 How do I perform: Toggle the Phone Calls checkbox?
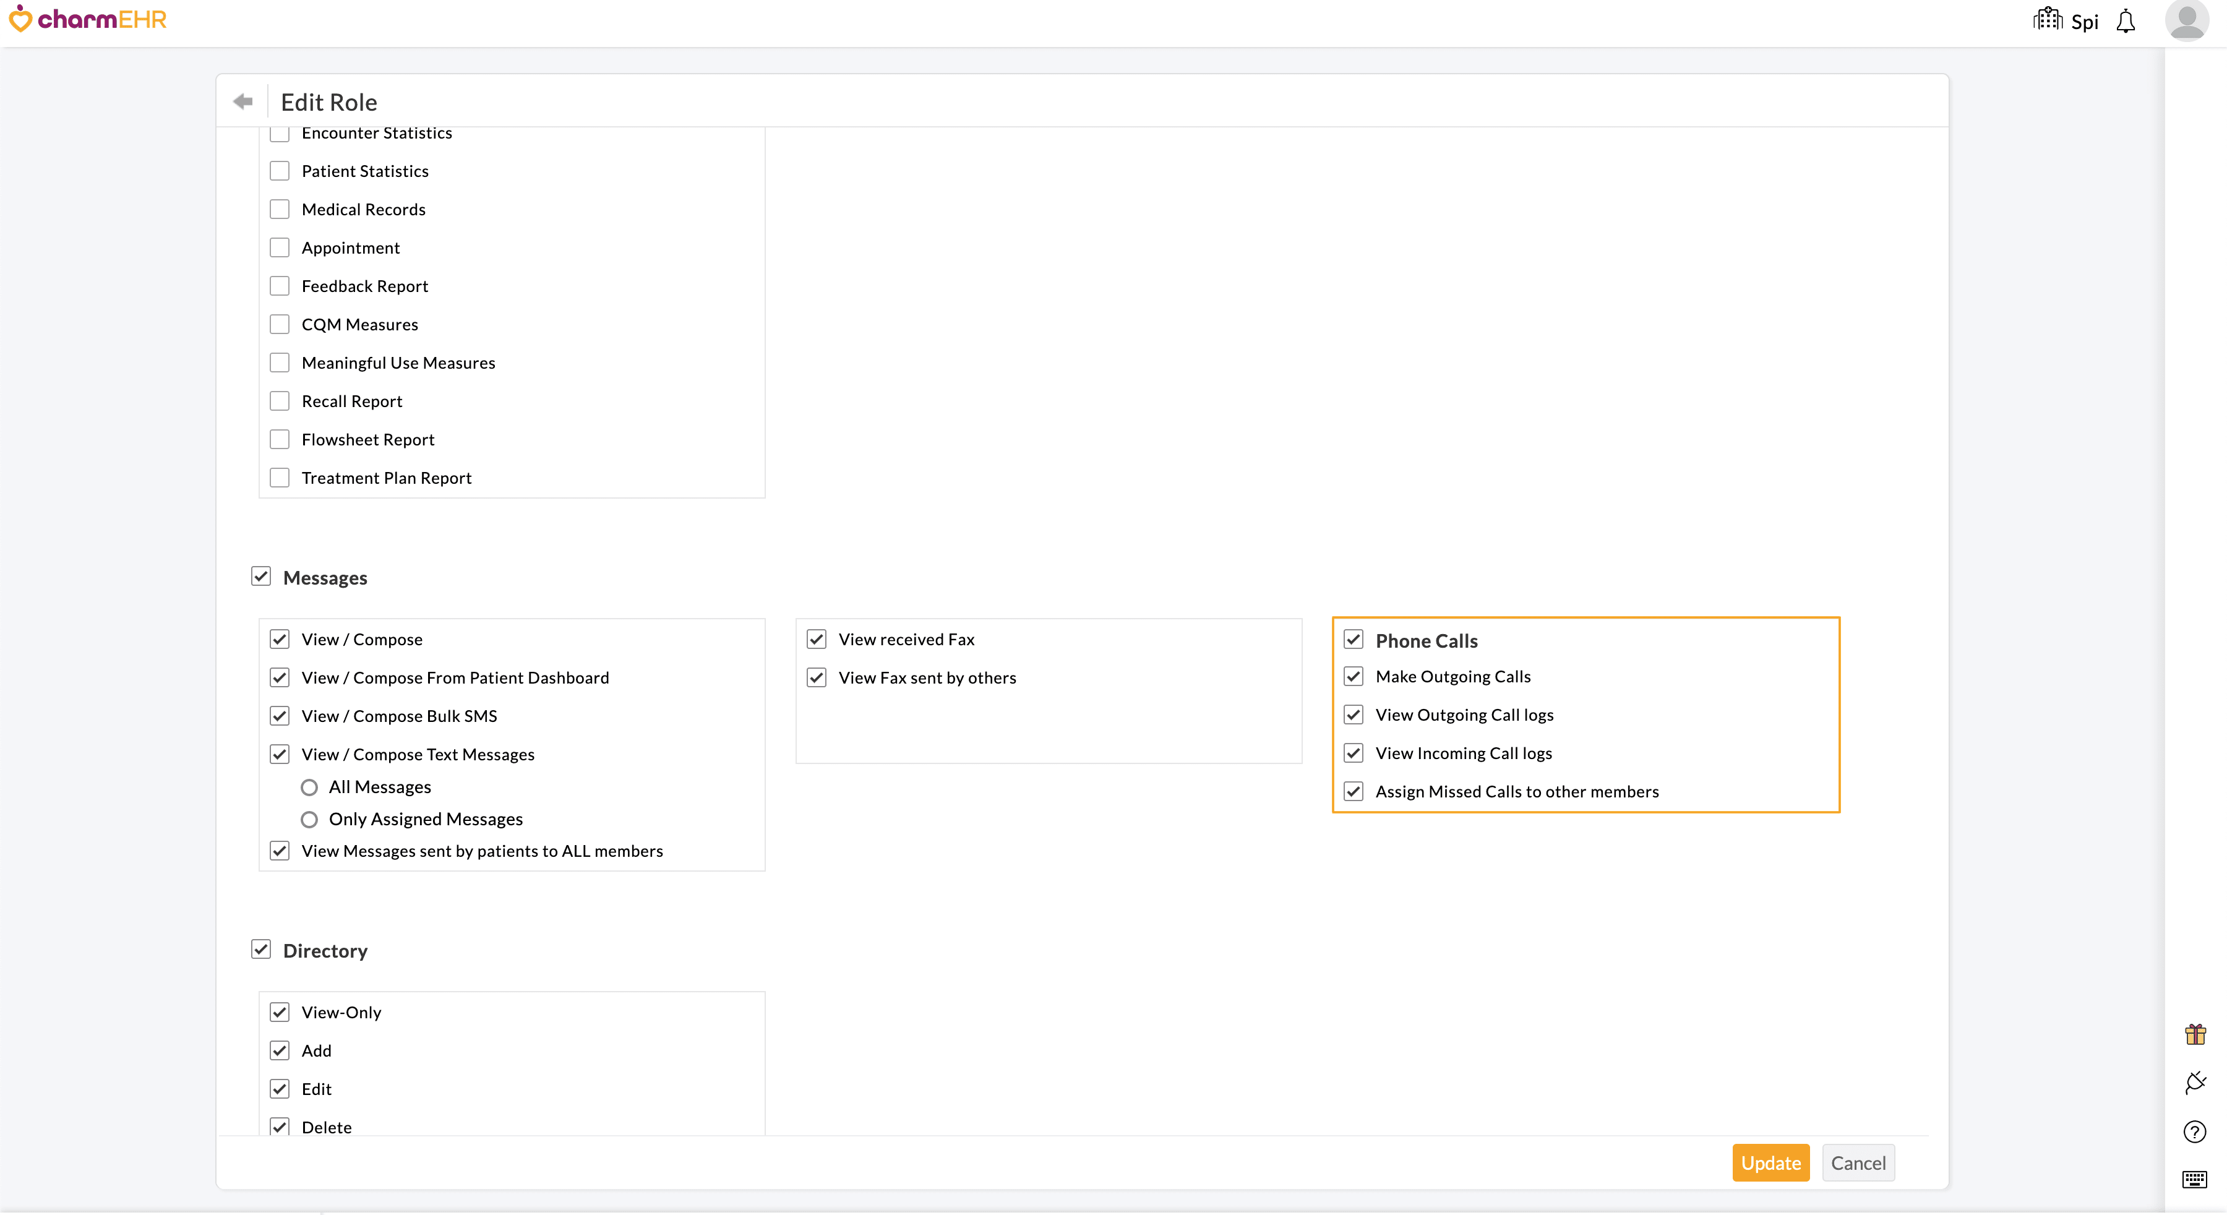[1354, 640]
